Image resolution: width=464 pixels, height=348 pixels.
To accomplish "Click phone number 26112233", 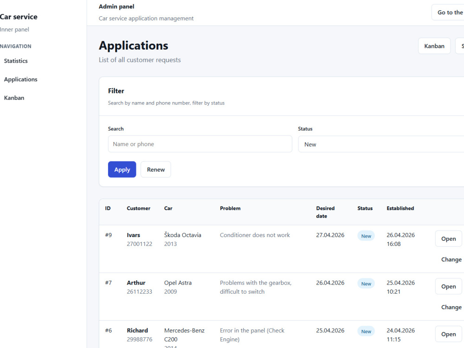I will tap(139, 291).
